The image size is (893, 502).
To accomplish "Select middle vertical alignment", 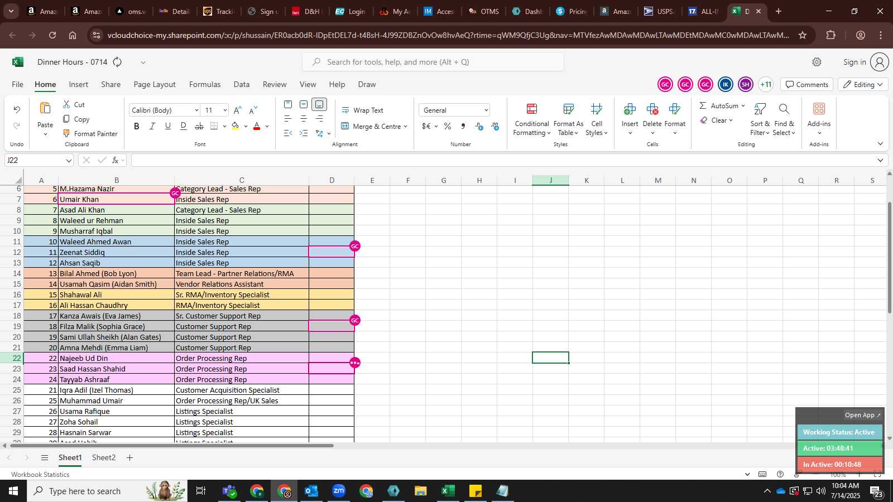I will [304, 104].
